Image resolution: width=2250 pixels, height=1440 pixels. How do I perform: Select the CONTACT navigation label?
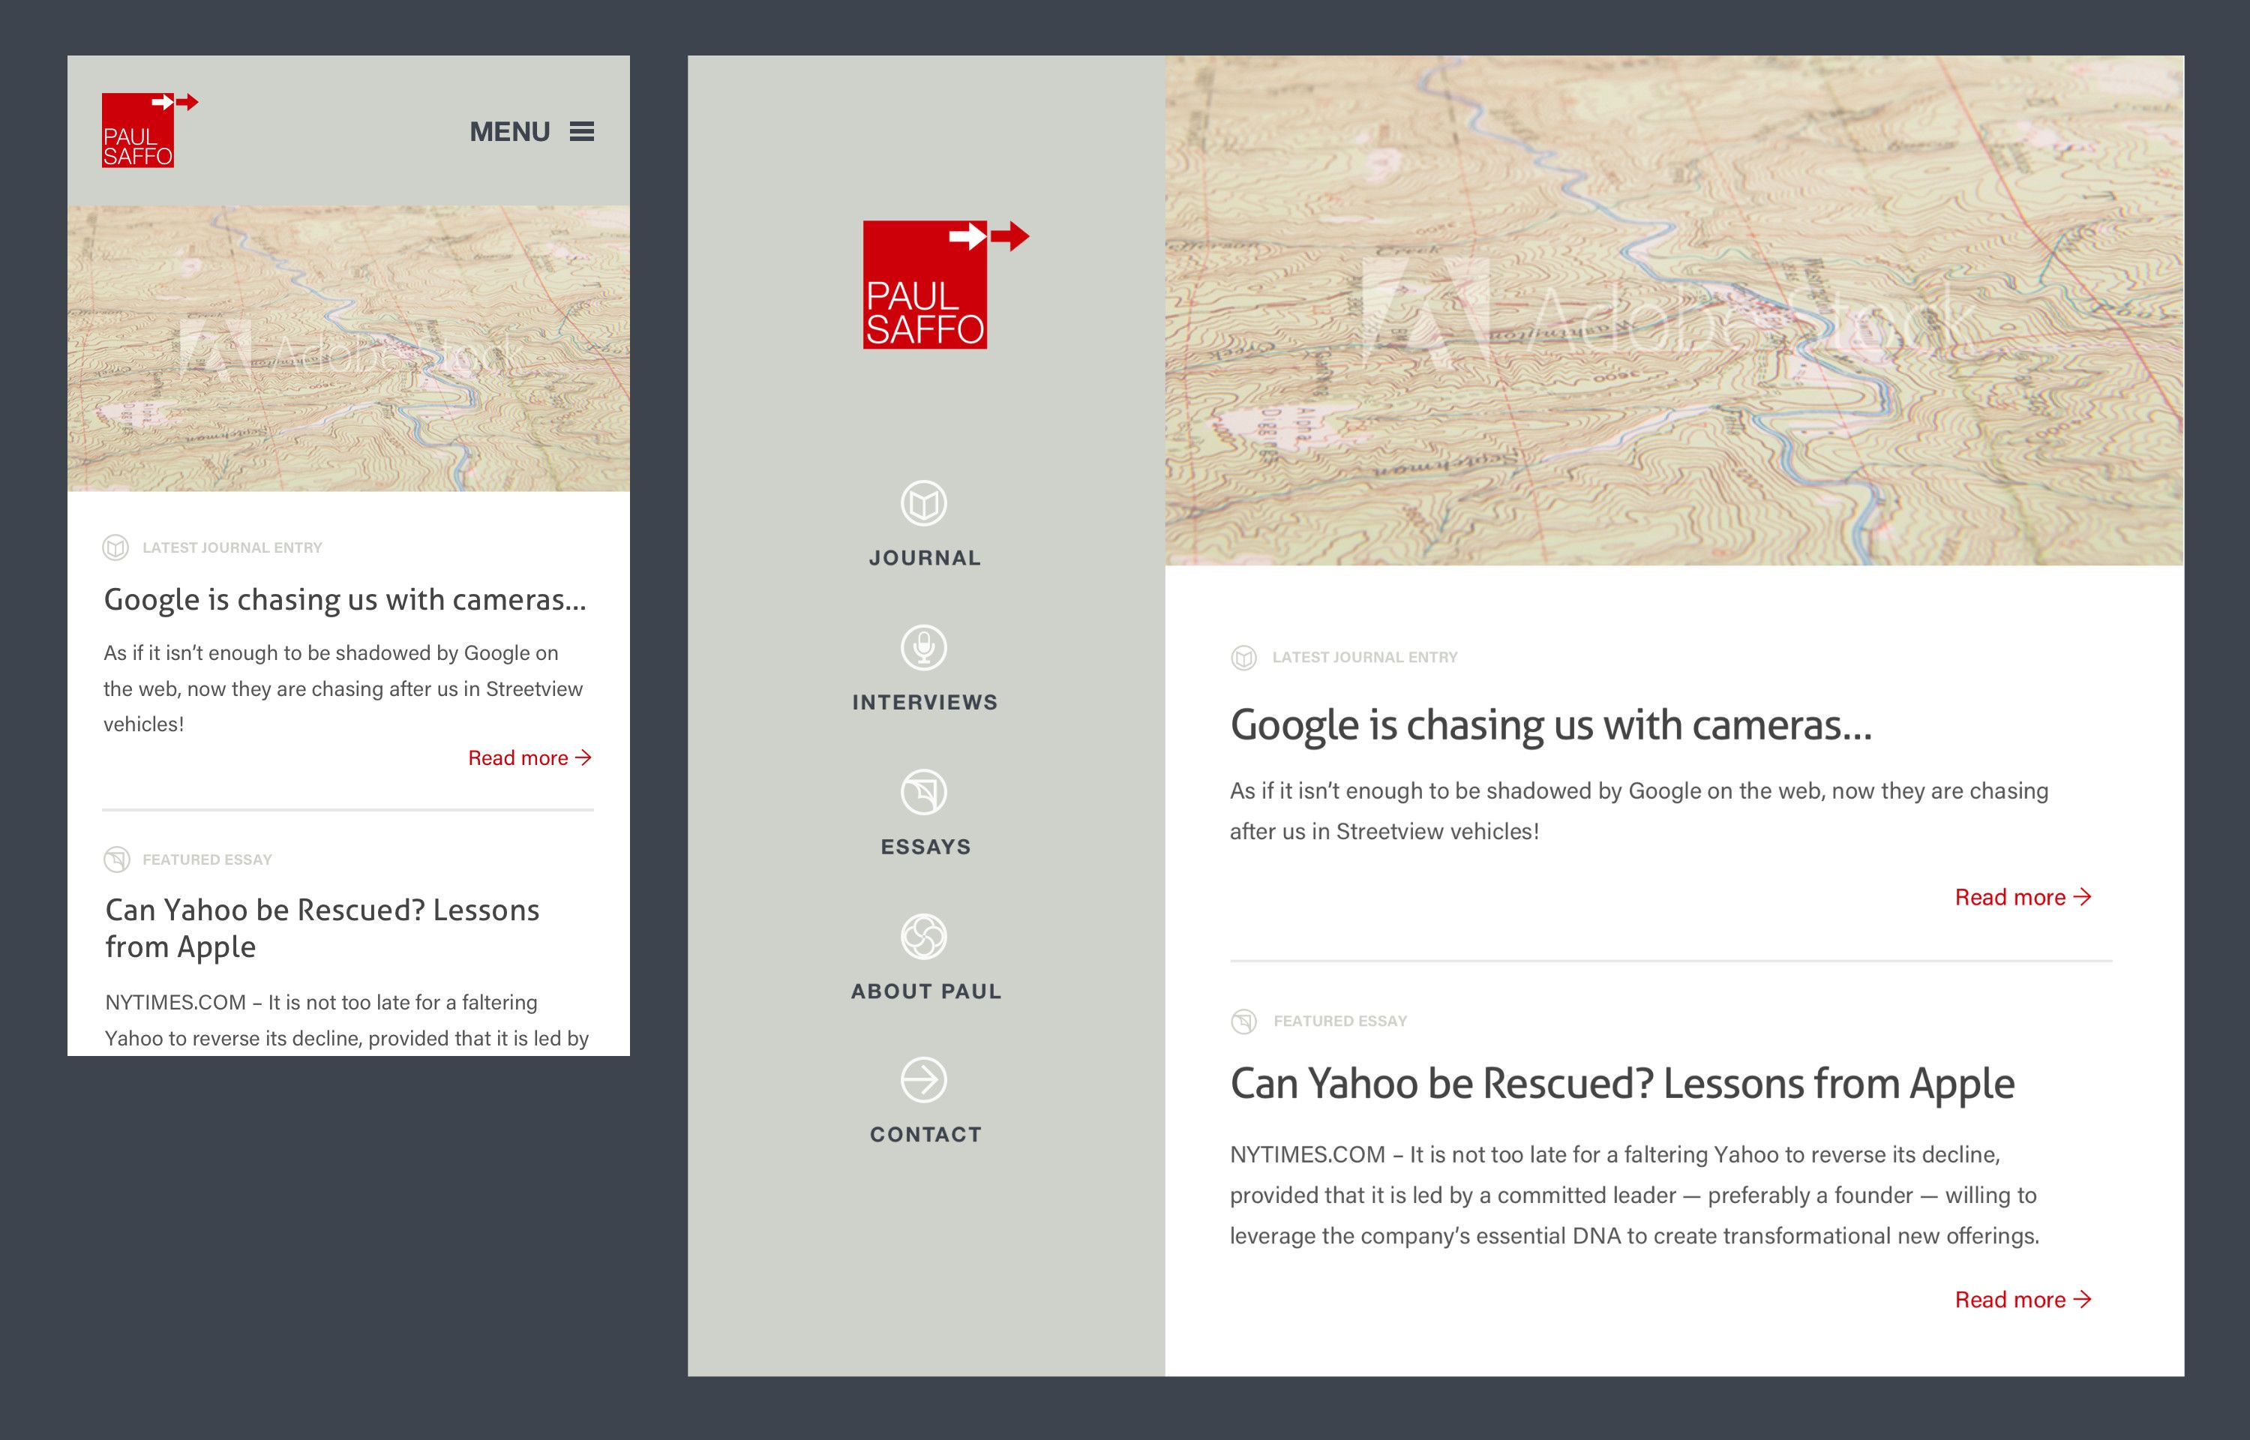coord(925,1135)
